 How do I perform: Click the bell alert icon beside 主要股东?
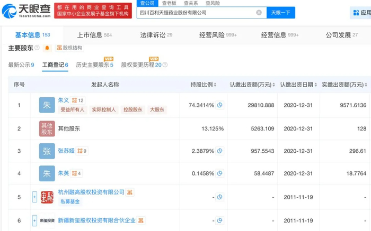[x=47, y=48]
